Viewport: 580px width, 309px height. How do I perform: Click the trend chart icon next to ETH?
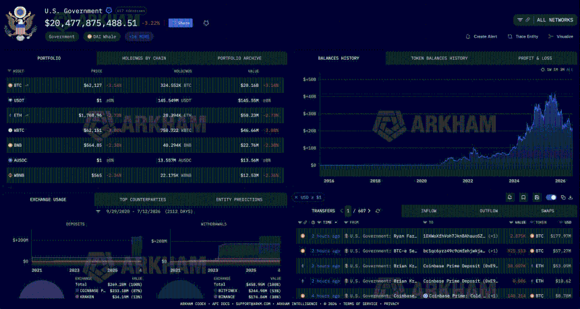[x=26, y=115]
